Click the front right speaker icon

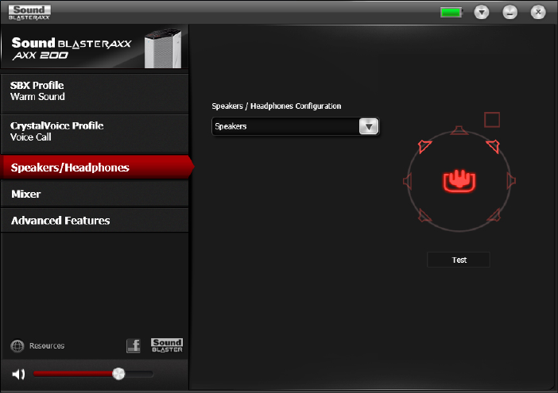point(494,145)
